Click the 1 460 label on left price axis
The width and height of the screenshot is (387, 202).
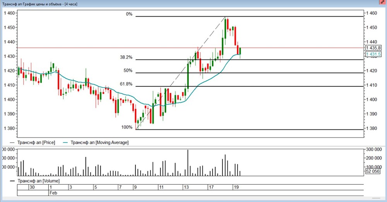[9, 13]
